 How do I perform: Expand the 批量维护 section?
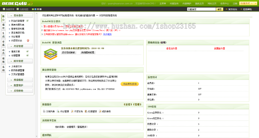20,85
